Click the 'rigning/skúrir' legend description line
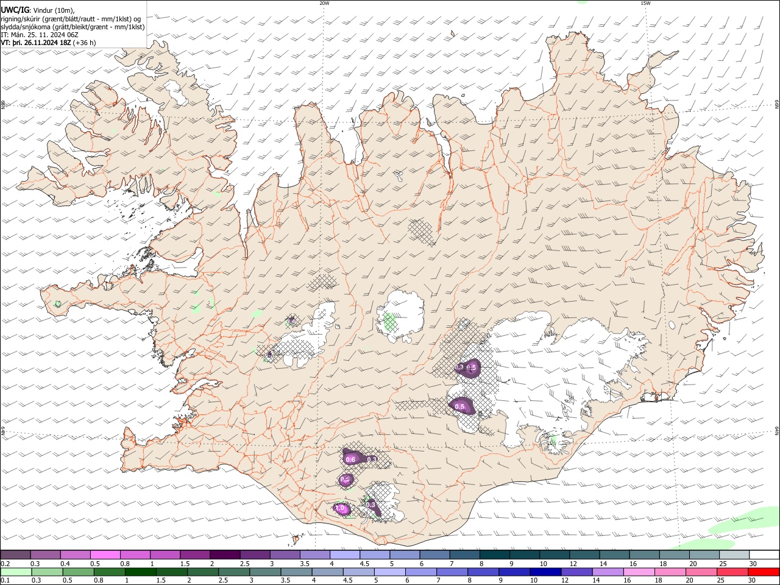The height and width of the screenshot is (585, 780). (71, 19)
